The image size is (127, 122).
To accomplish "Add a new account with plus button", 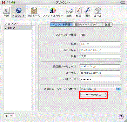I will (x=6, y=116).
